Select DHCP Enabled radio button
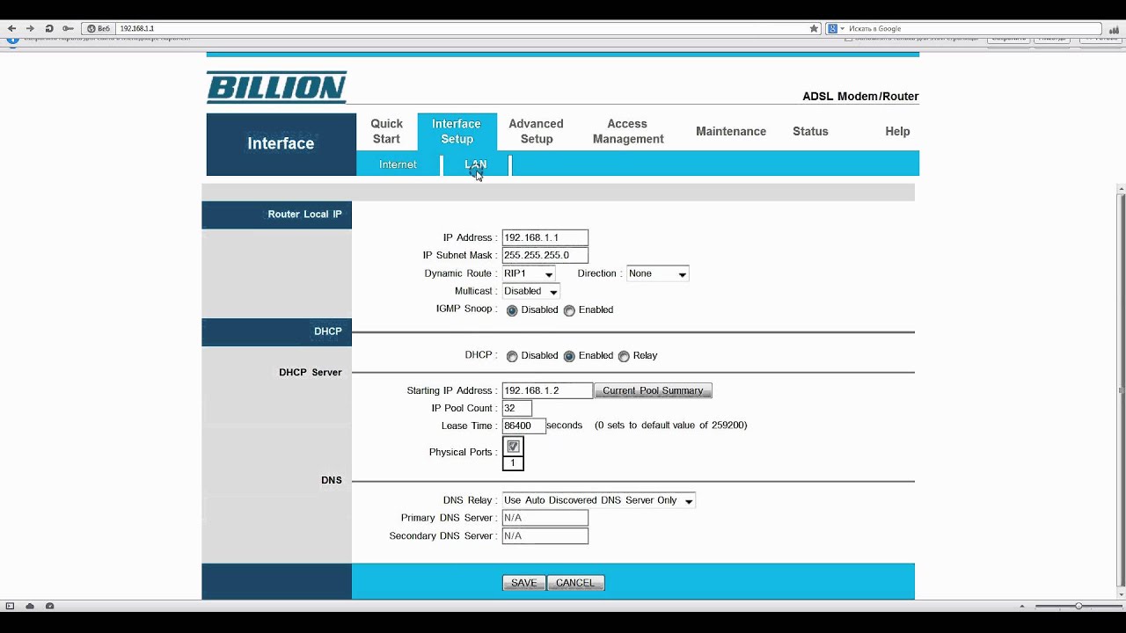This screenshot has height=633, width=1126. 569,356
